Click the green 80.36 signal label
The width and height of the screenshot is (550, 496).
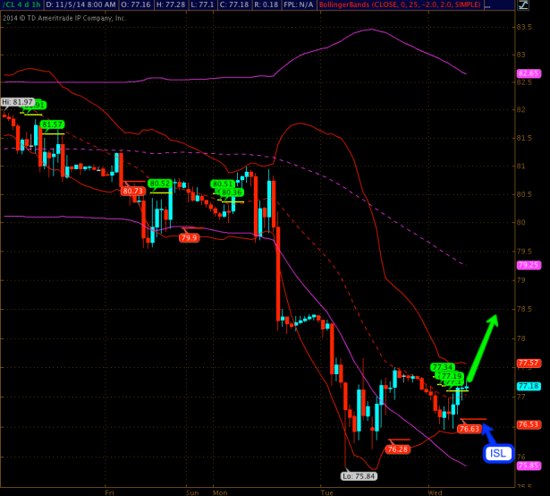[232, 192]
